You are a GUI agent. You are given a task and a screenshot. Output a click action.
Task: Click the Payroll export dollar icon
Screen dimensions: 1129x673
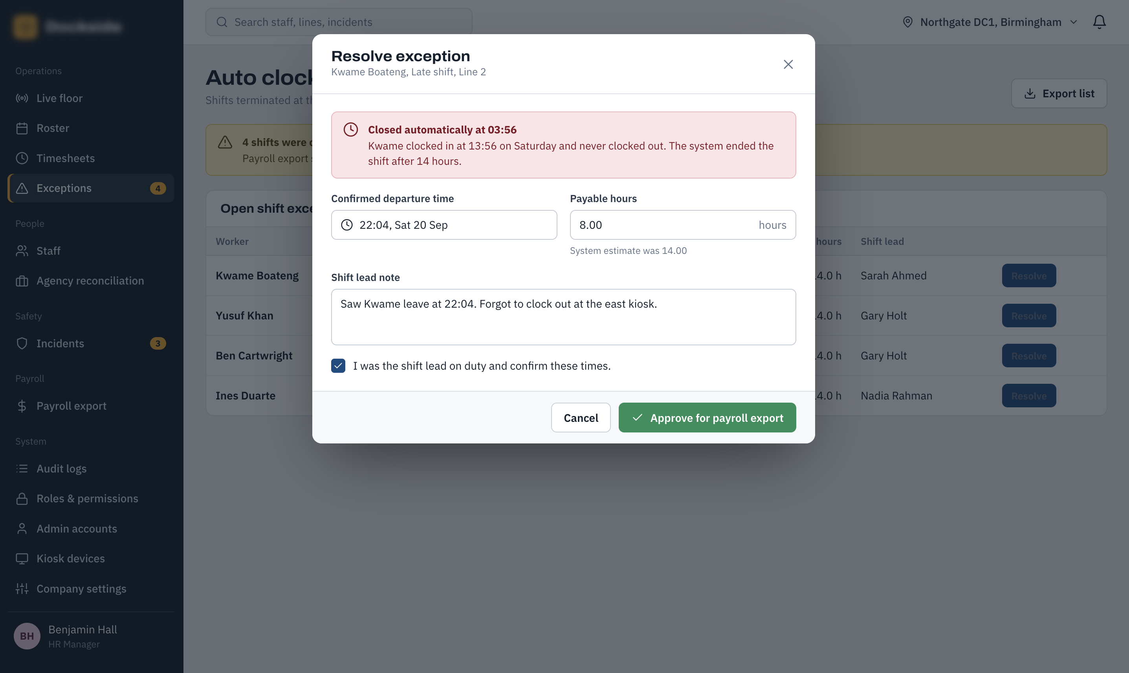[22, 406]
